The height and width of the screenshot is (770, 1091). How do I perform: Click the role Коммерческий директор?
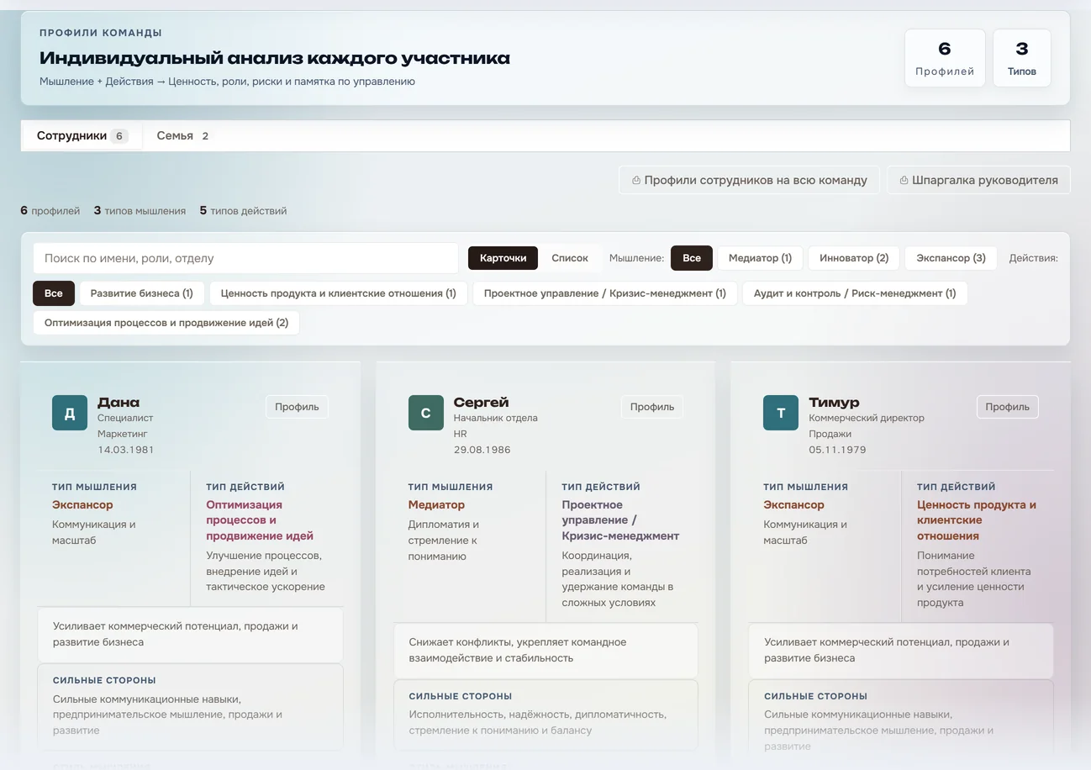[867, 418]
